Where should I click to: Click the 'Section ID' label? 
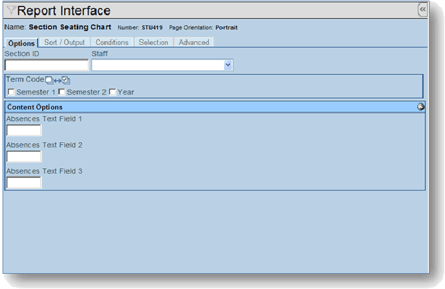click(22, 53)
